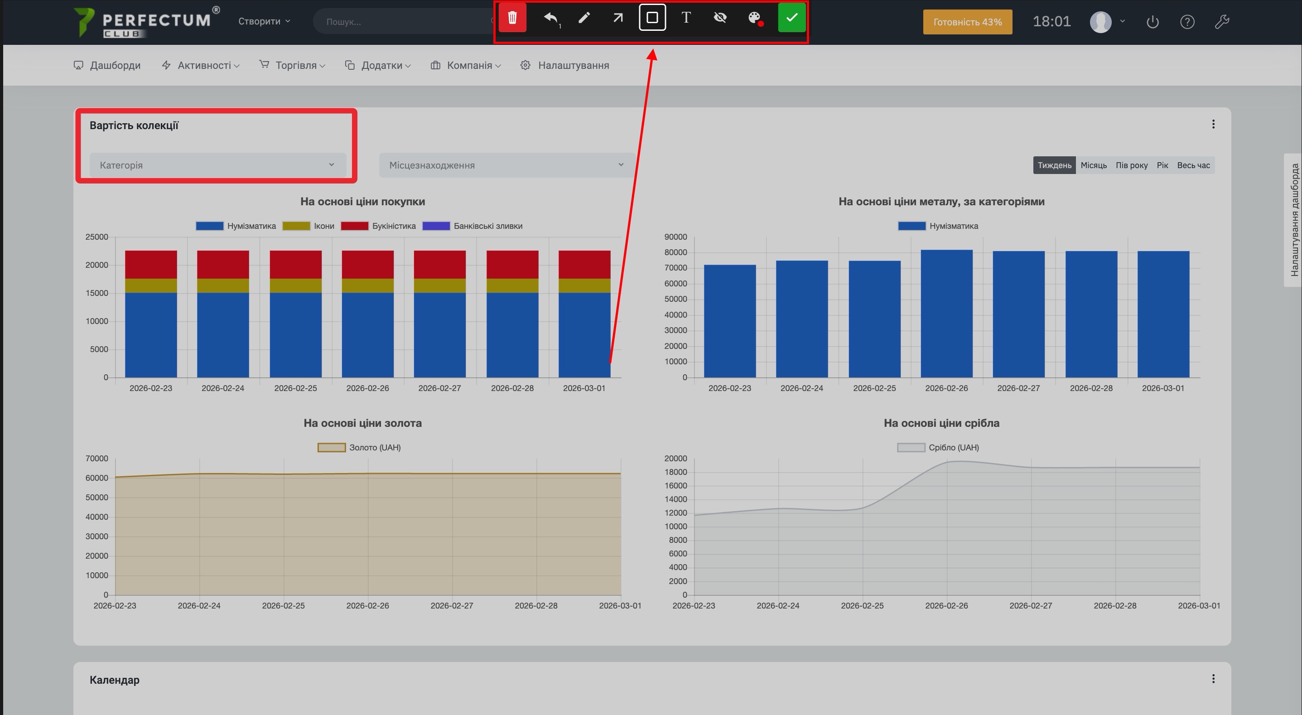
Task: Click the red trash delete annotation icon
Action: tap(512, 18)
